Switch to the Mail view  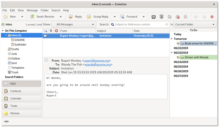[22, 84]
